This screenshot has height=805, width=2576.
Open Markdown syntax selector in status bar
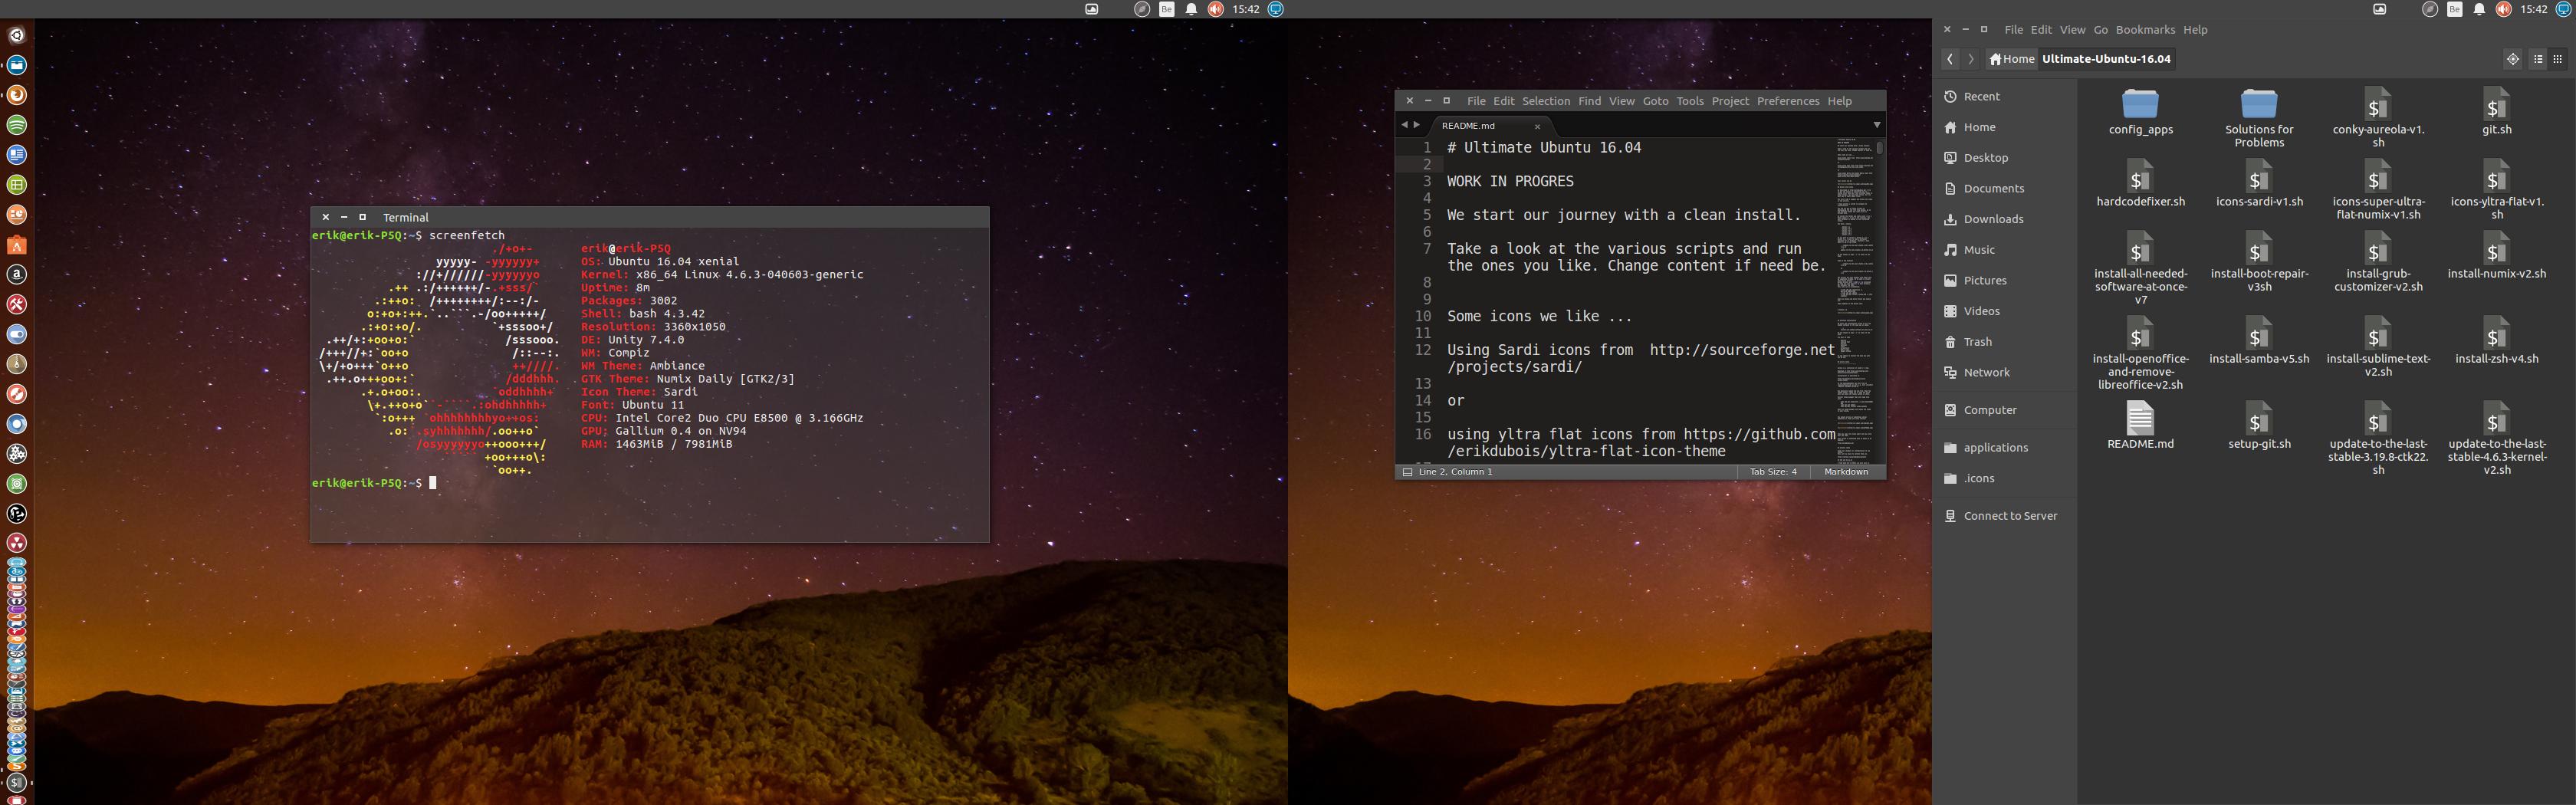[x=1846, y=472]
